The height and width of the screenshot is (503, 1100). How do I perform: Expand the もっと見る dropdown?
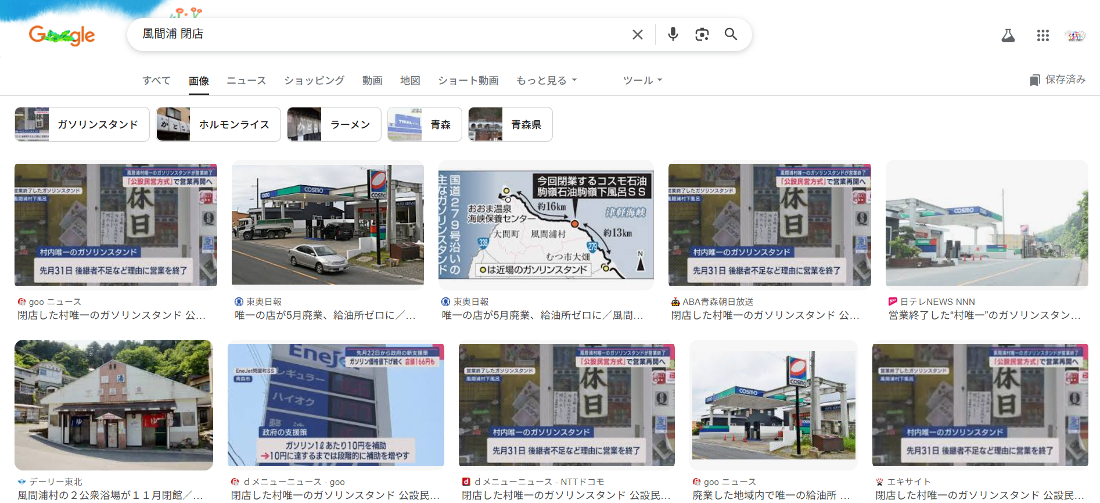(547, 81)
